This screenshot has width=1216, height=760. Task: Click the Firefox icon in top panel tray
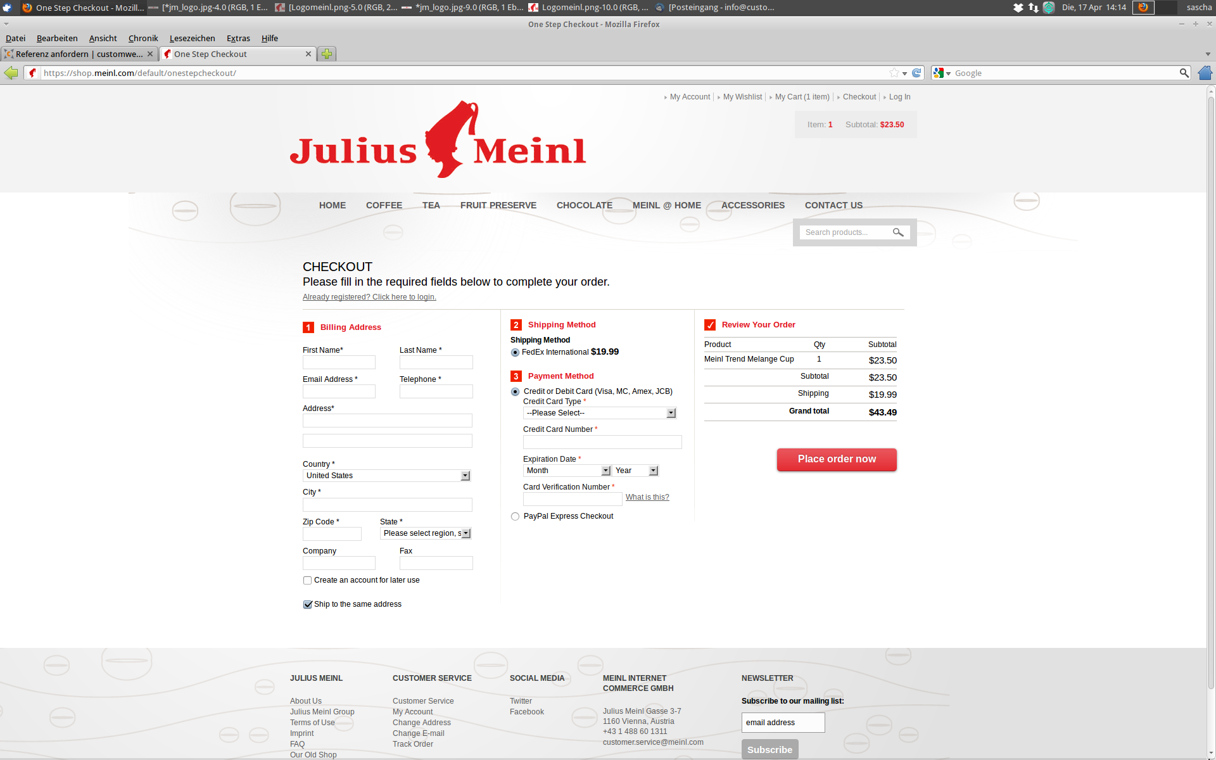point(1143,8)
